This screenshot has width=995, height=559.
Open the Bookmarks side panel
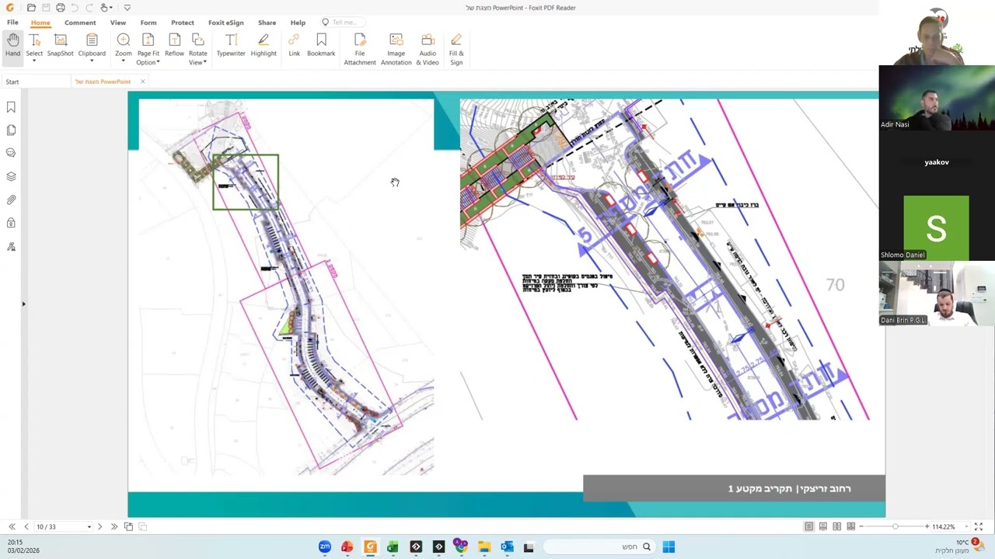pyautogui.click(x=11, y=107)
